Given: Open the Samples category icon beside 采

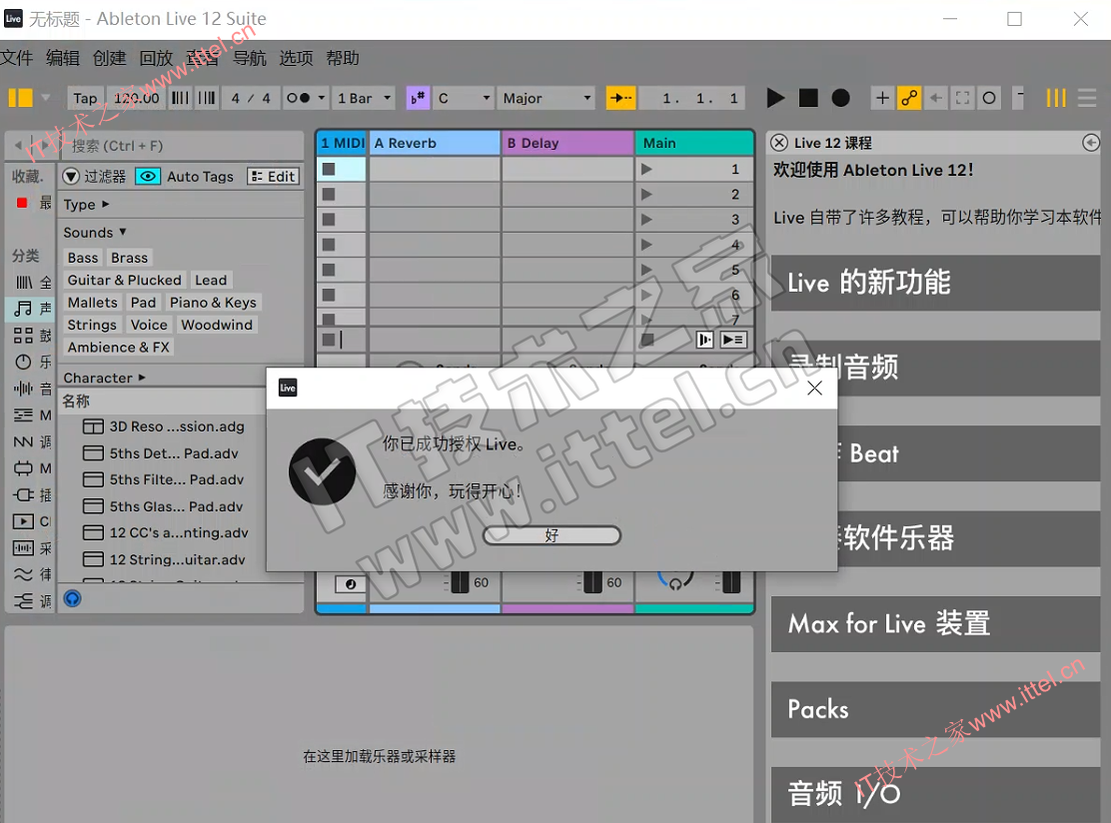Looking at the screenshot, I should [23, 548].
